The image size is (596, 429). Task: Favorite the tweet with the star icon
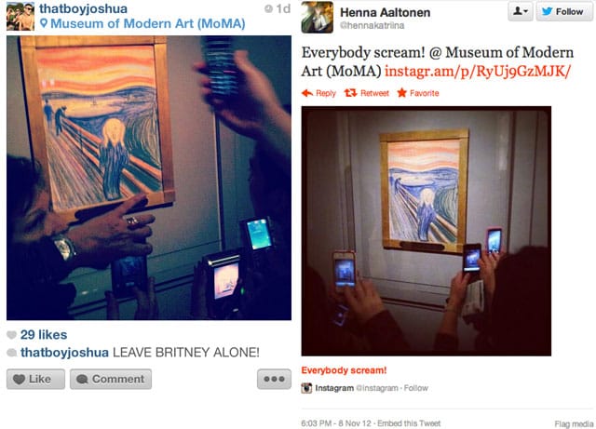tap(418, 93)
